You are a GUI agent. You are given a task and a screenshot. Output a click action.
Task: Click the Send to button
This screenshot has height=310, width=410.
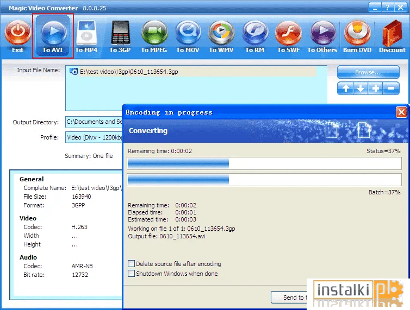[x=289, y=297]
